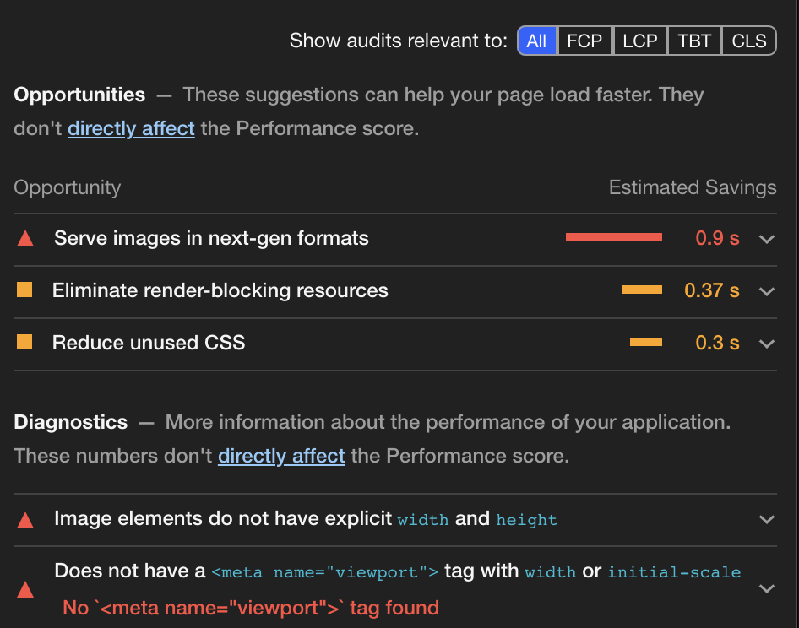This screenshot has width=799, height=628.
Task: Show only CLS relevant audits
Action: 748,41
